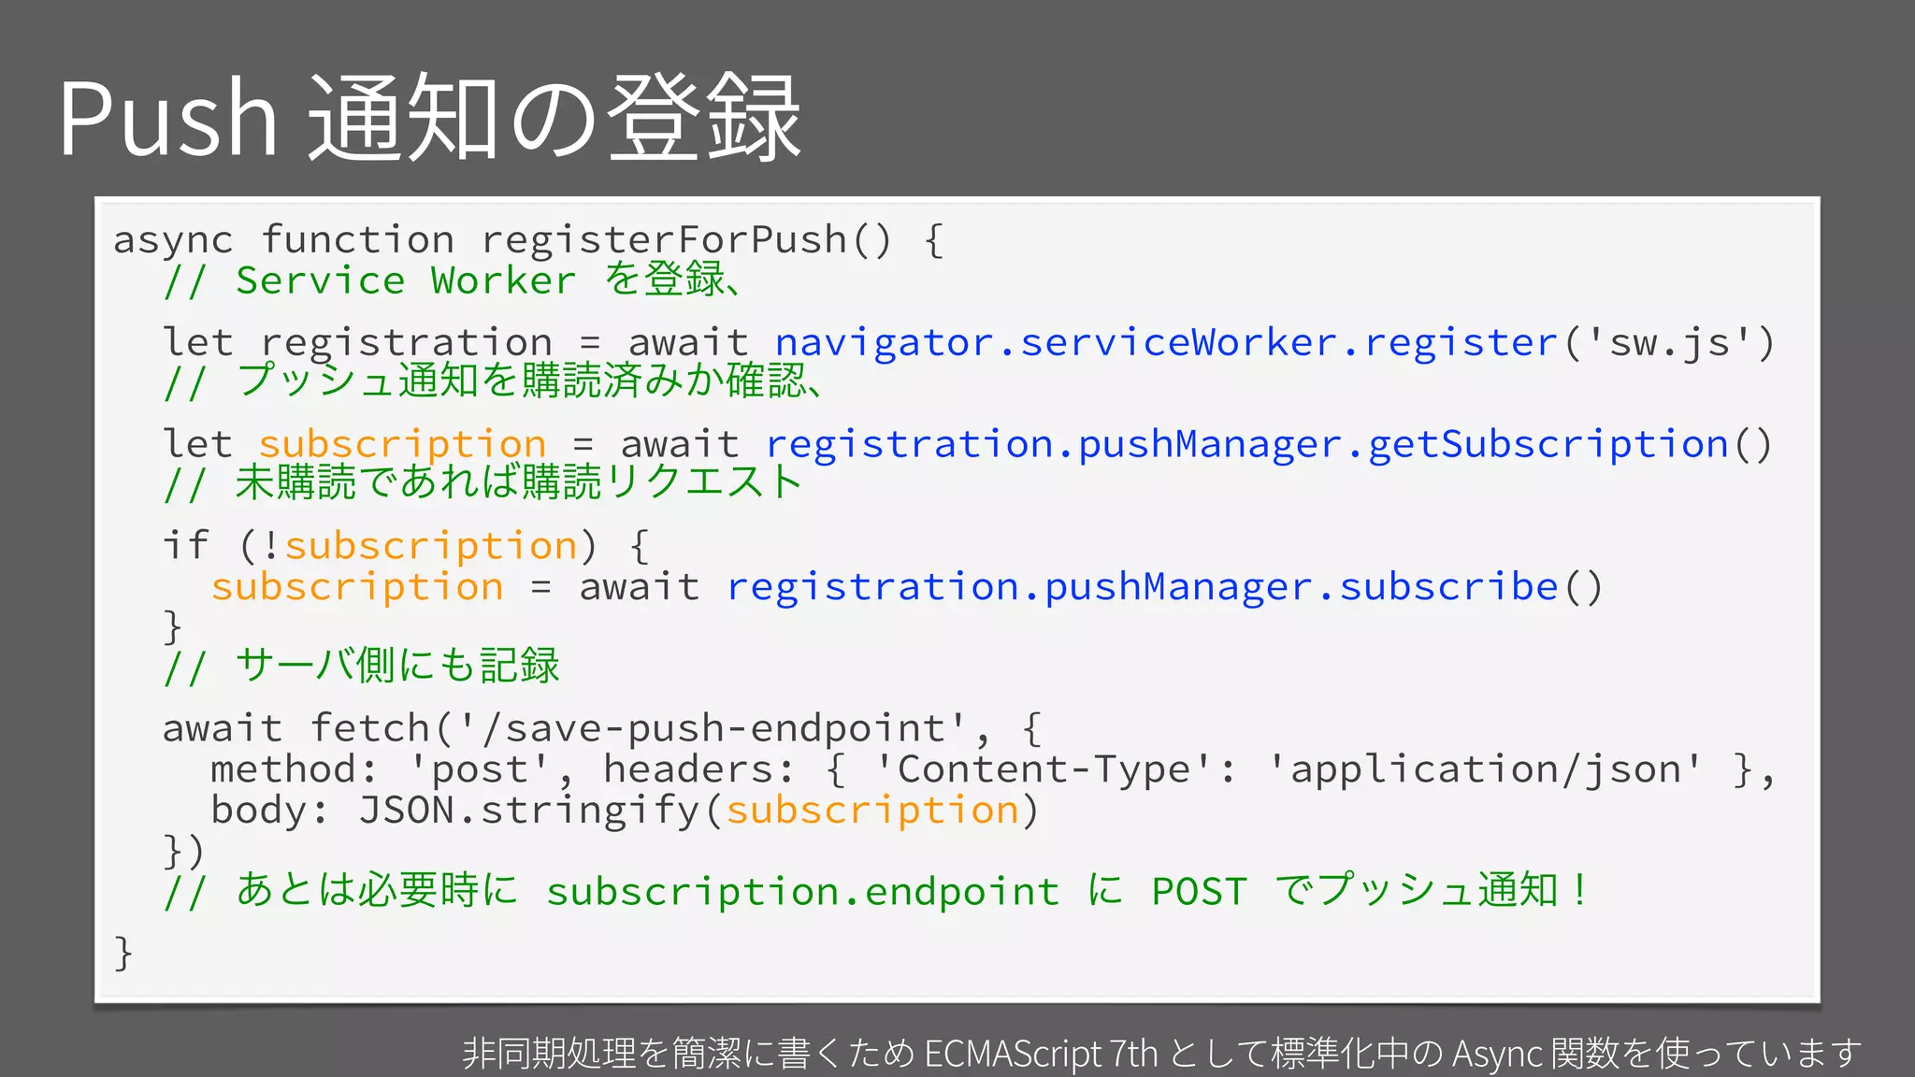
Task: Click '!subscription' inside the if condition
Action: [x=423, y=546]
